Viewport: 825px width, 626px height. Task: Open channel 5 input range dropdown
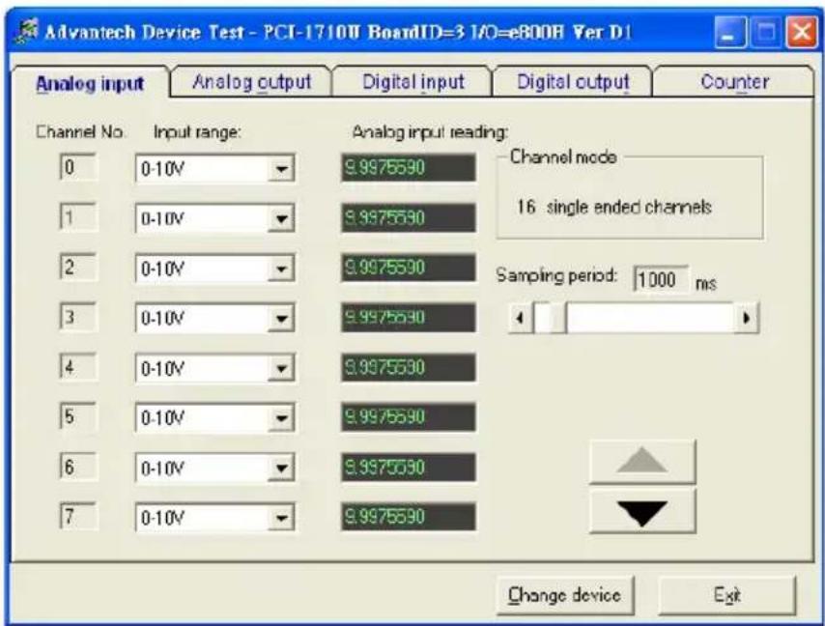(x=281, y=418)
